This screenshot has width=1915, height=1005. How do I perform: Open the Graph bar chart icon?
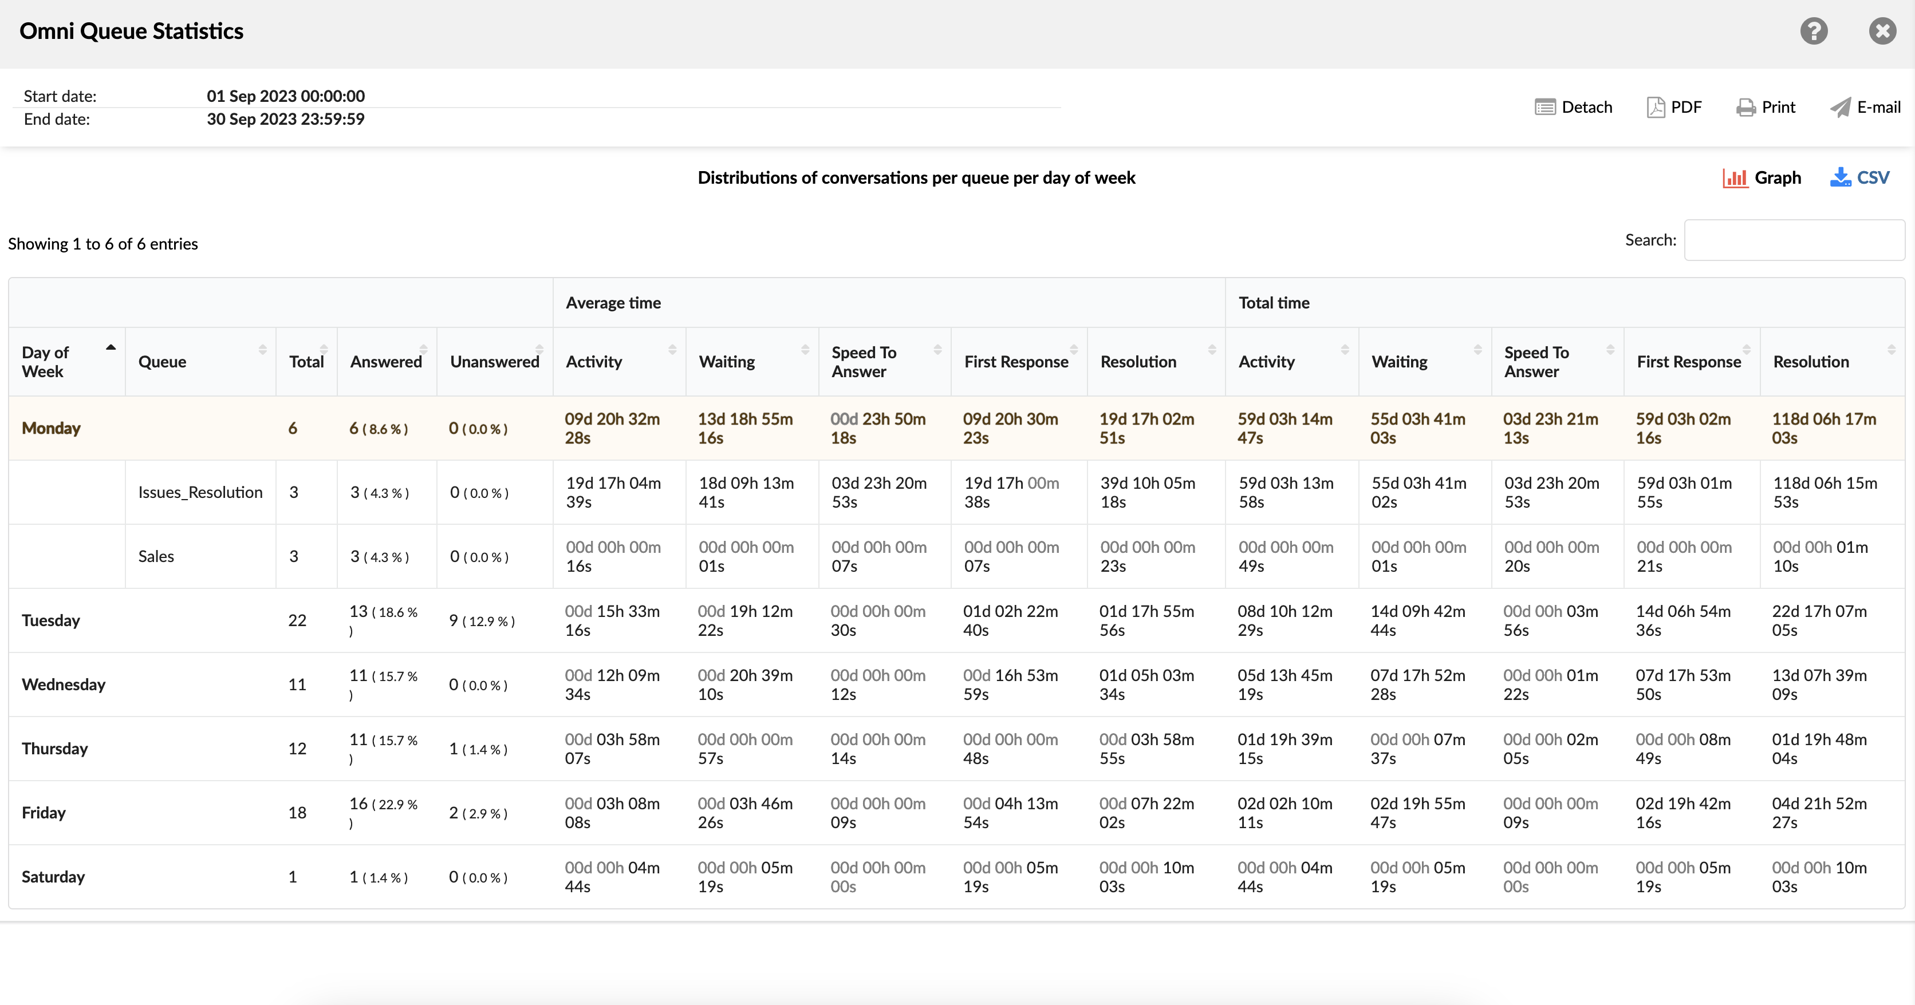1735,178
